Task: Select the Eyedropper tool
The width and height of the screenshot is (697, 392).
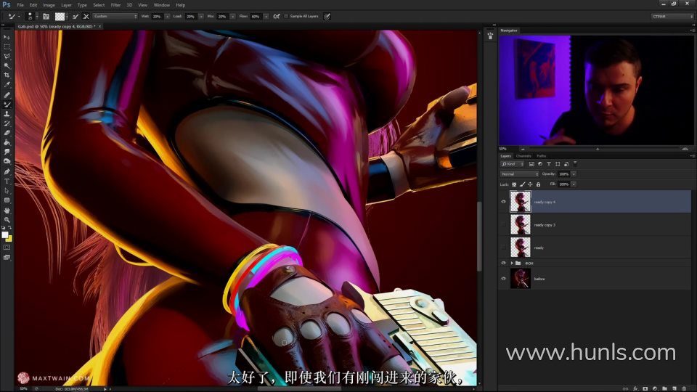Action: point(7,84)
